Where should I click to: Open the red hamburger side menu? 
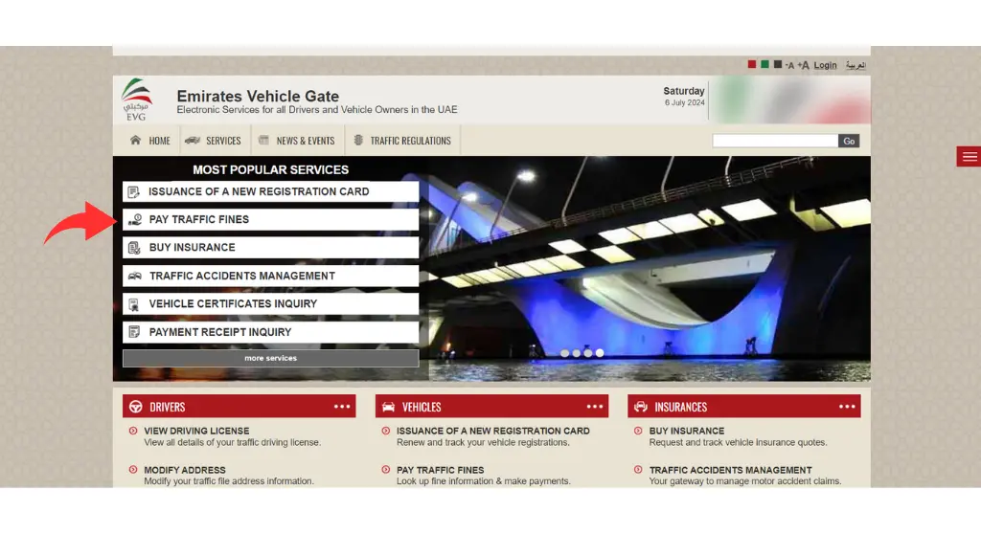click(969, 156)
